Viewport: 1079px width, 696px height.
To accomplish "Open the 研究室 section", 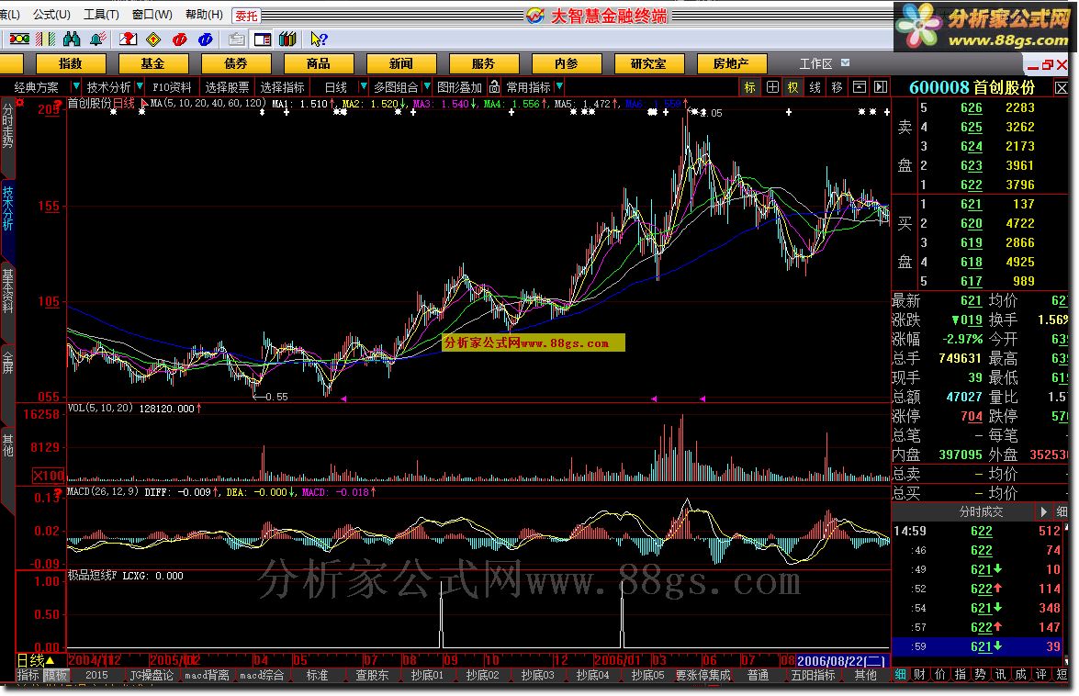I will pos(649,64).
